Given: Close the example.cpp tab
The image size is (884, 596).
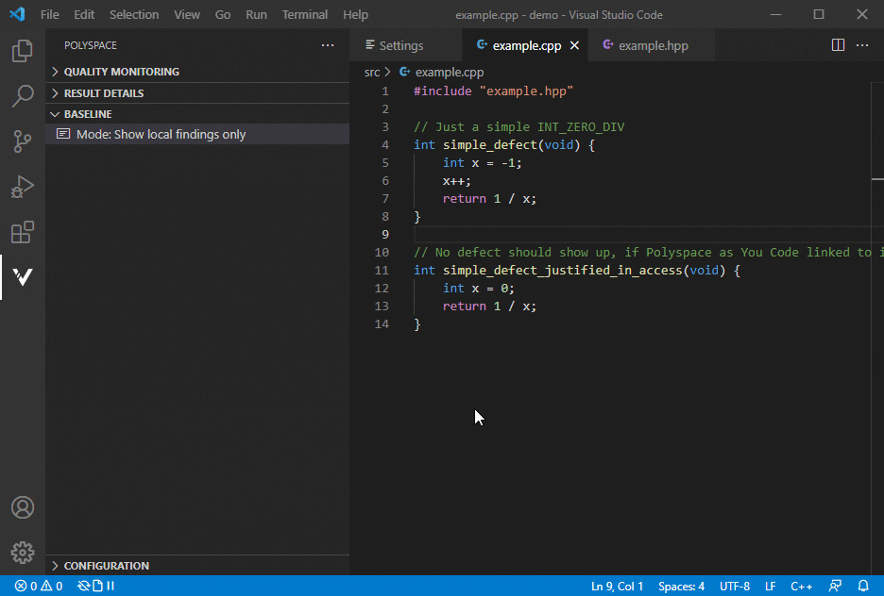Looking at the screenshot, I should [574, 45].
